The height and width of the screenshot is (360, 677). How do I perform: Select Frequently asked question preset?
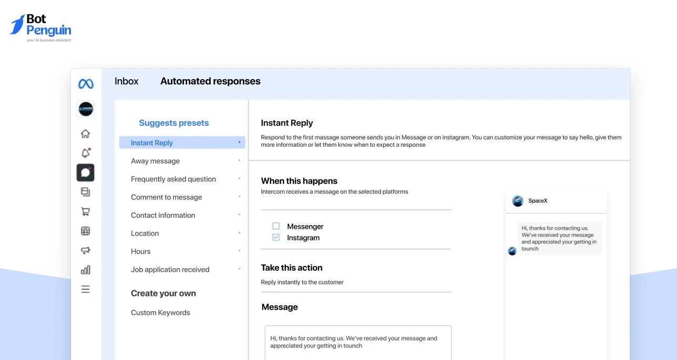coord(173,179)
